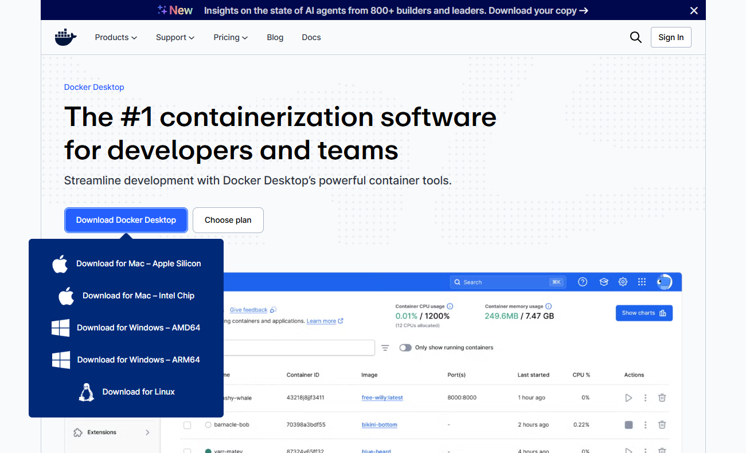Image resolution: width=746 pixels, height=453 pixels.
Task: Open the Products dropdown menu
Action: pyautogui.click(x=116, y=37)
